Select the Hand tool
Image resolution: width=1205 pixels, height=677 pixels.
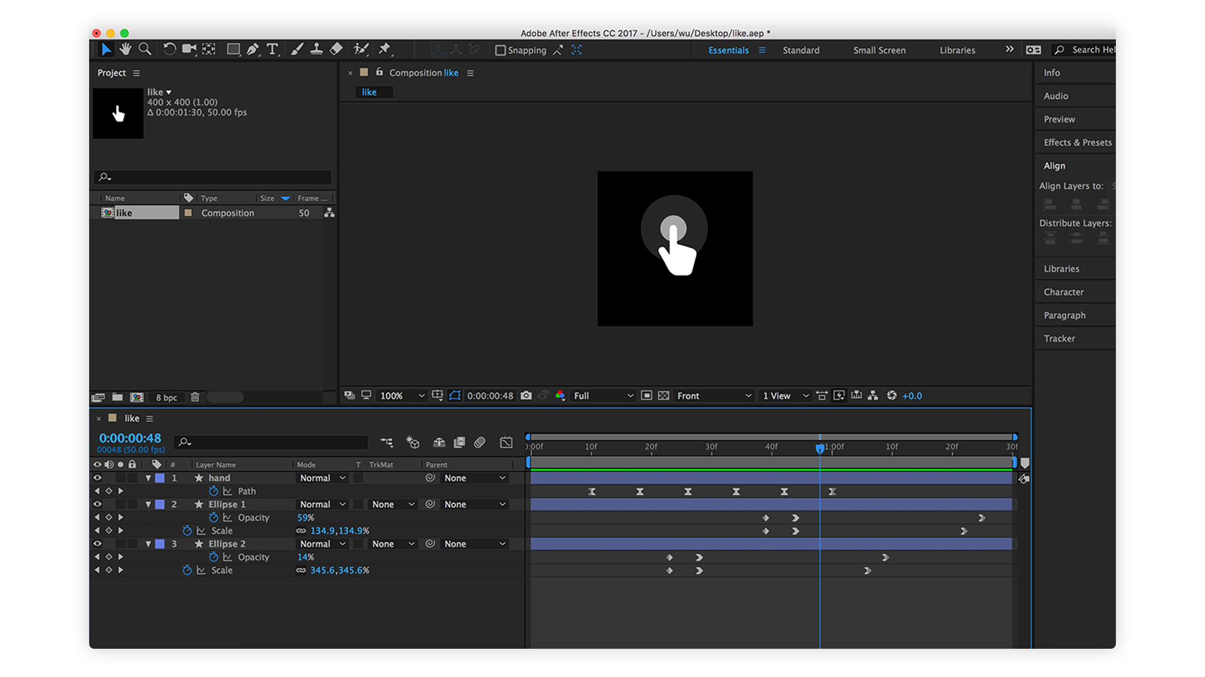pyautogui.click(x=126, y=50)
